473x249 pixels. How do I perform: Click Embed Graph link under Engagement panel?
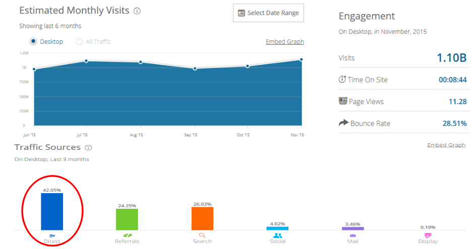coord(446,145)
